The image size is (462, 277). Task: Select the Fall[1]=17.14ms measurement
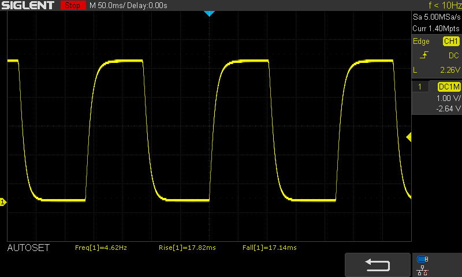[269, 248]
